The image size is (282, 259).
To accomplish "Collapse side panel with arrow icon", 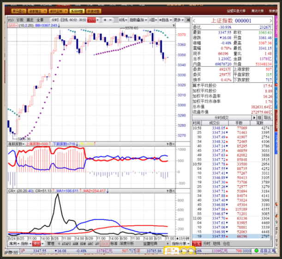I will point(188,20).
